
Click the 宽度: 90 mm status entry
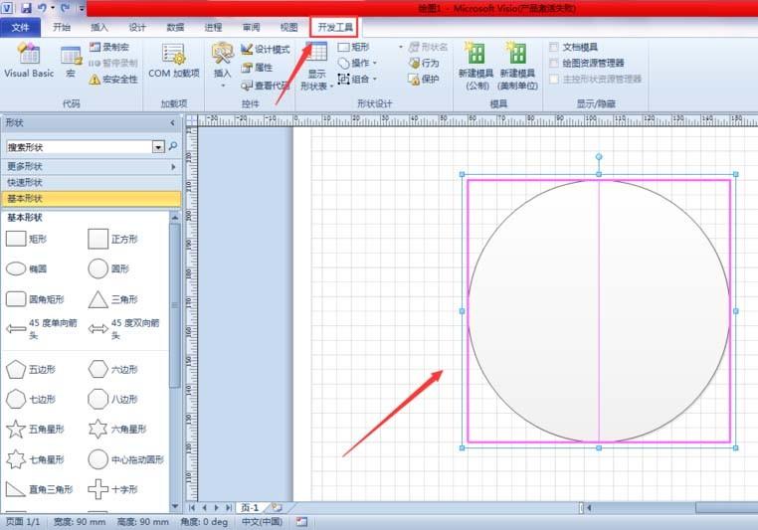coord(80,522)
